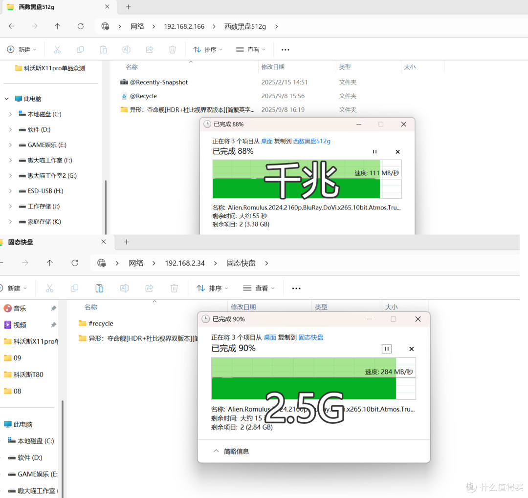The image size is (528, 498).
Task: Click the rename icon in upper toolbar
Action: tap(126, 50)
